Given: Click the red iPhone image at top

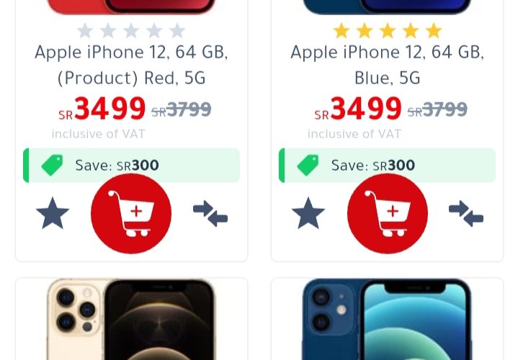Looking at the screenshot, I should pos(131,7).
